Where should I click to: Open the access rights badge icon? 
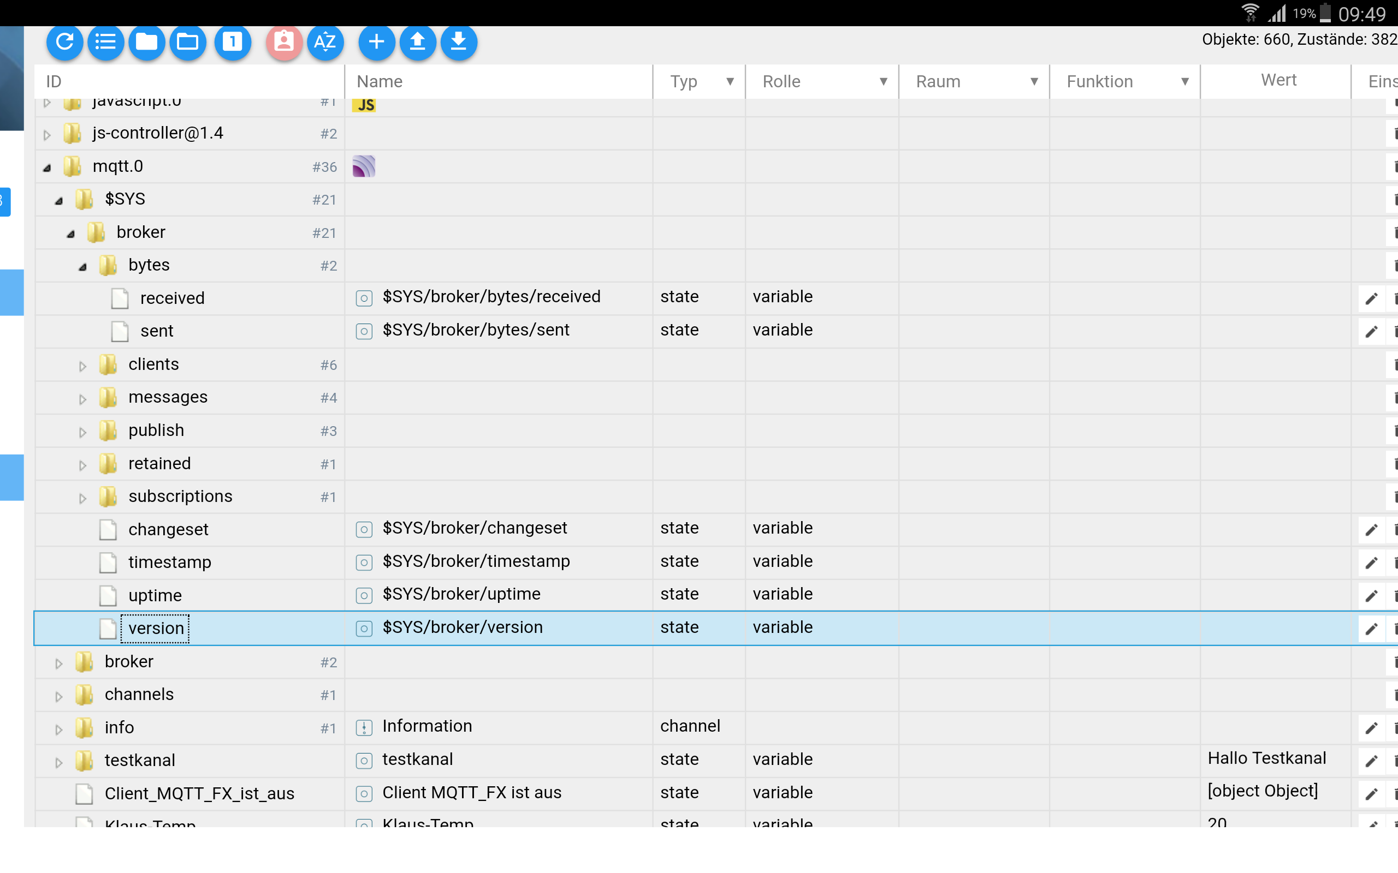(x=283, y=42)
